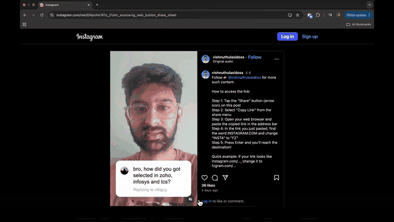The width and height of the screenshot is (394, 222).
Task: Click caption author avatar
Action: click(x=206, y=75)
